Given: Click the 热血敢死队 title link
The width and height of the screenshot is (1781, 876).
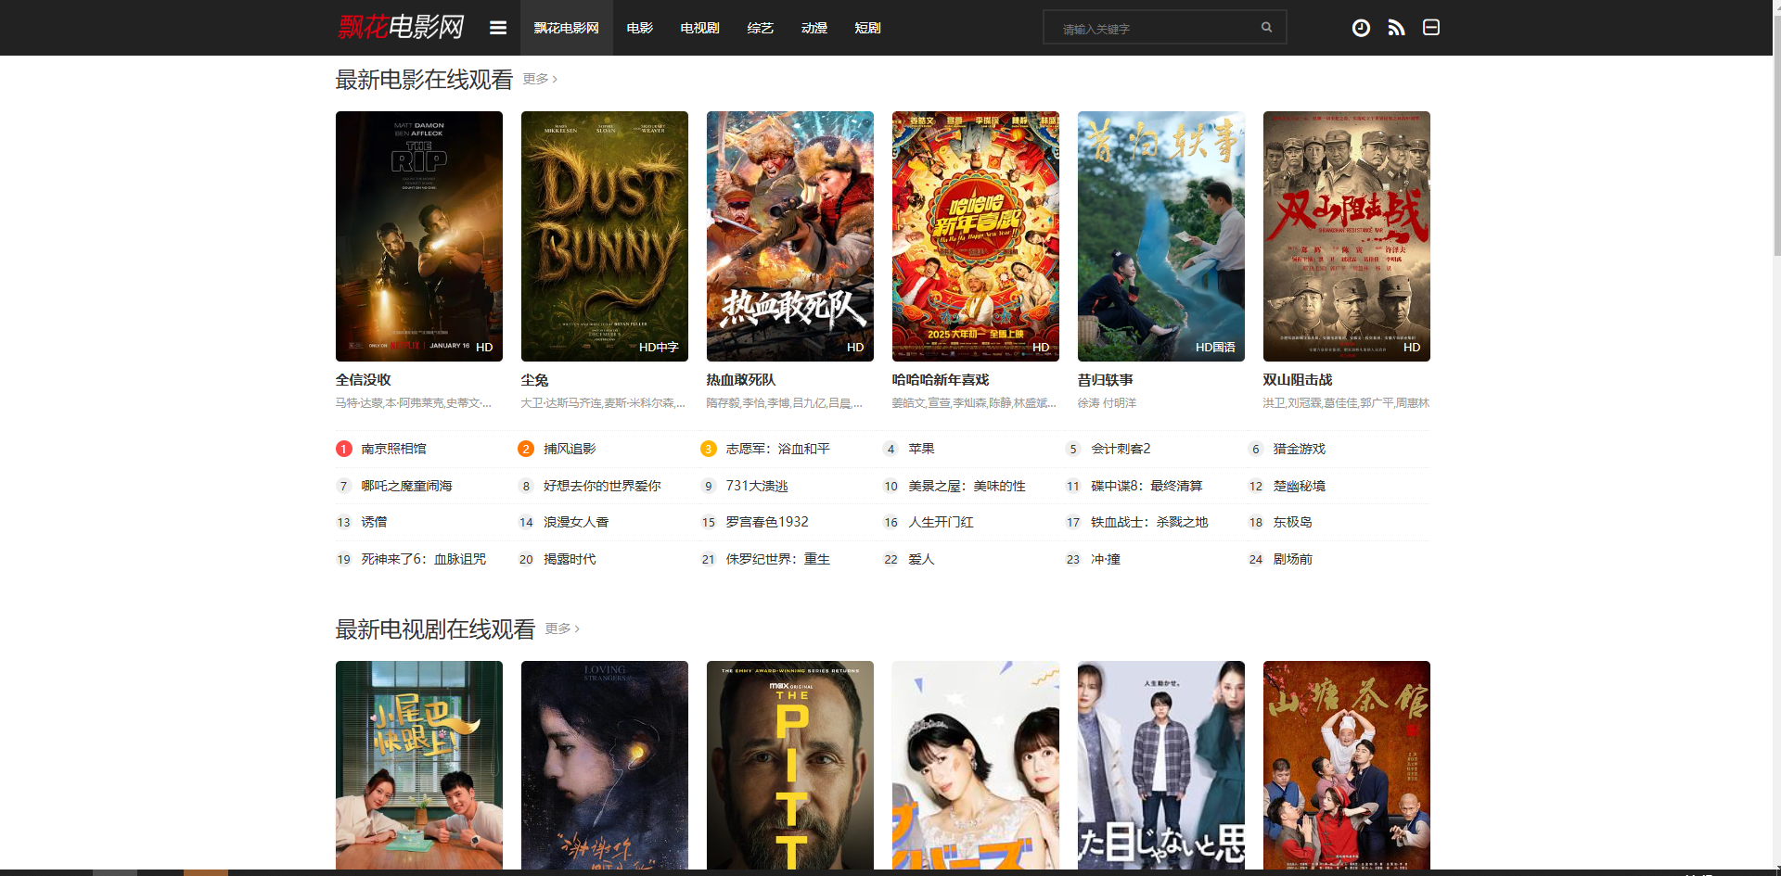Looking at the screenshot, I should coord(740,380).
